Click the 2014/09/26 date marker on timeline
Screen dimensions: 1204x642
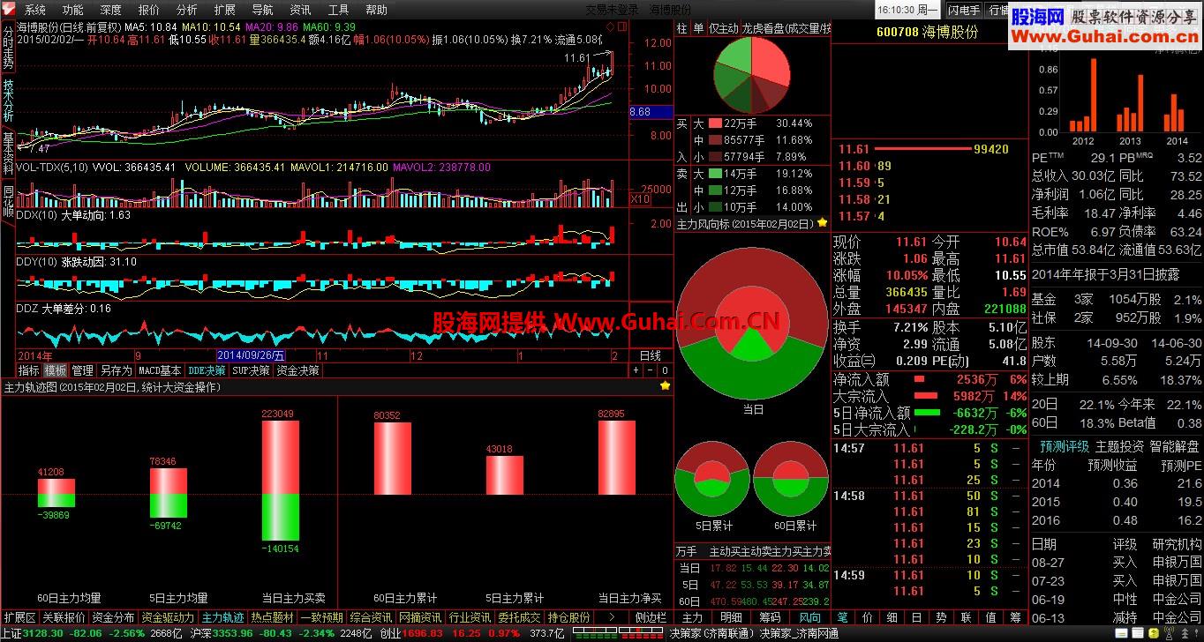coord(251,355)
